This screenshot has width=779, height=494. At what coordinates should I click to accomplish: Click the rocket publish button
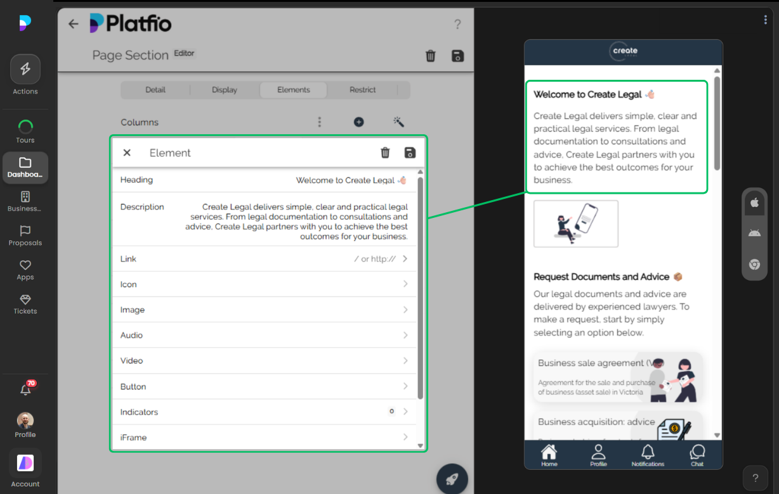[x=452, y=479]
